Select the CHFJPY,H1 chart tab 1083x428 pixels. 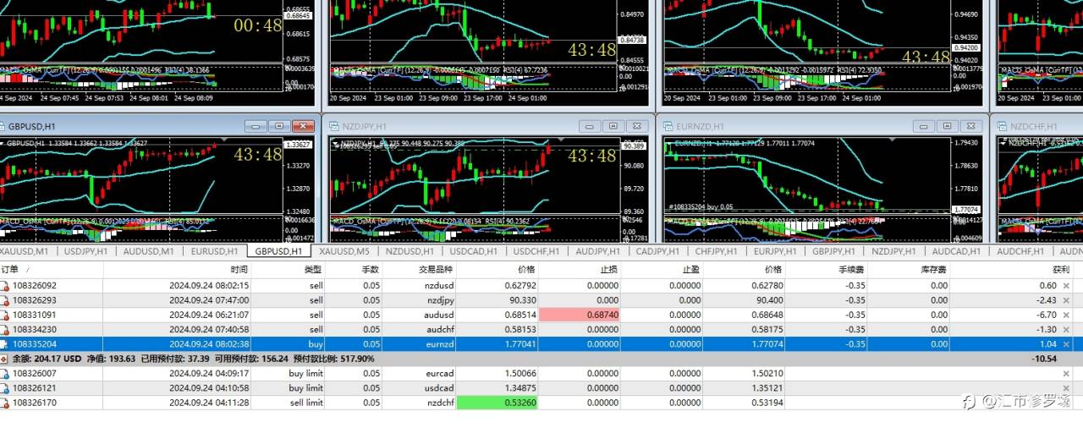[716, 251]
